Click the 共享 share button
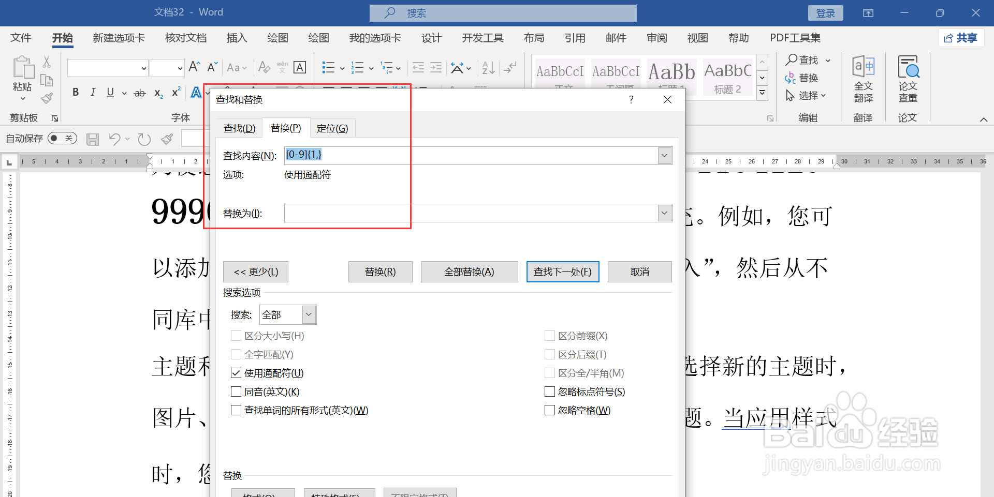Screen dimensions: 994x497 click(x=961, y=38)
